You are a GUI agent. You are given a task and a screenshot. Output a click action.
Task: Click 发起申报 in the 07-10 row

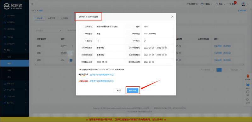tap(218, 53)
